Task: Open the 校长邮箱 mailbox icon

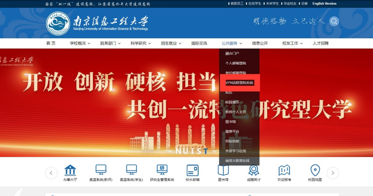Action: pos(192,170)
